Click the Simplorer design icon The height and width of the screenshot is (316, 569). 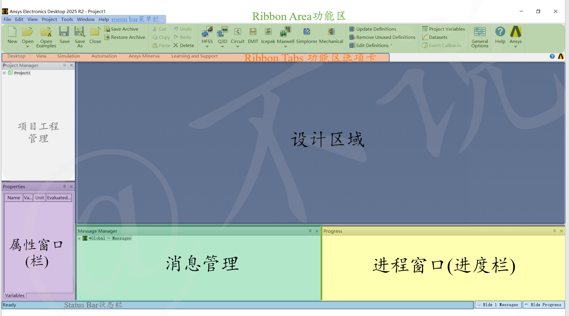pyautogui.click(x=307, y=32)
